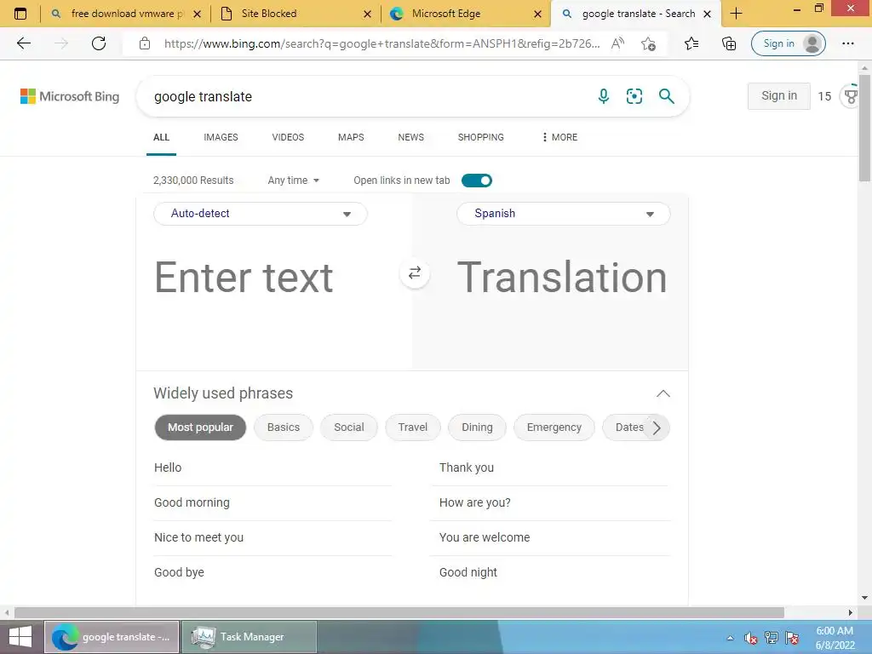Submit query with the magnifier search icon
The width and height of the screenshot is (872, 654).
(x=666, y=96)
